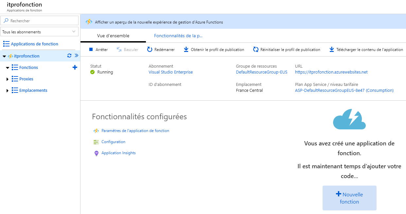Click the list icon next to Proxies
The width and height of the screenshot is (406, 214).
15,79
